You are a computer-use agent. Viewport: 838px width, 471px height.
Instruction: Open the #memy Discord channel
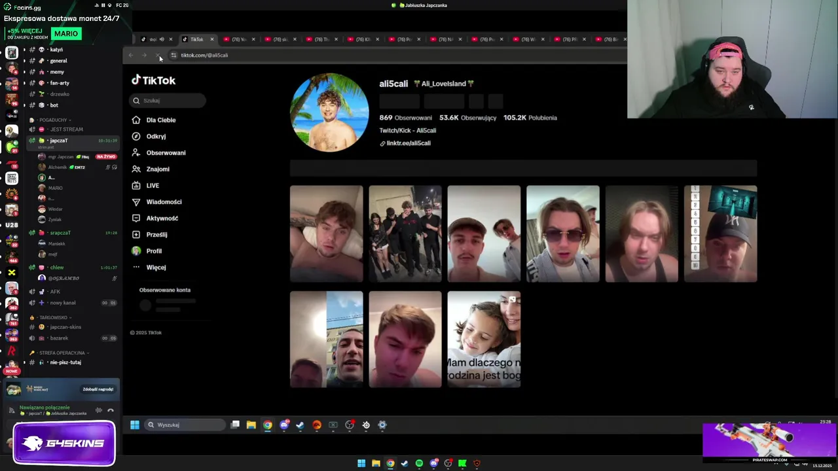tap(57, 72)
